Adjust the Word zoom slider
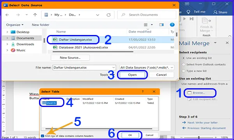Image resolution: width=234 pixels, height=140 pixels. [199, 137]
